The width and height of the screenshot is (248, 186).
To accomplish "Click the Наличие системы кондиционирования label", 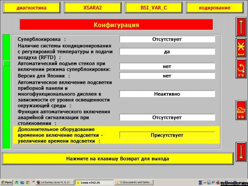I will coord(65,52).
